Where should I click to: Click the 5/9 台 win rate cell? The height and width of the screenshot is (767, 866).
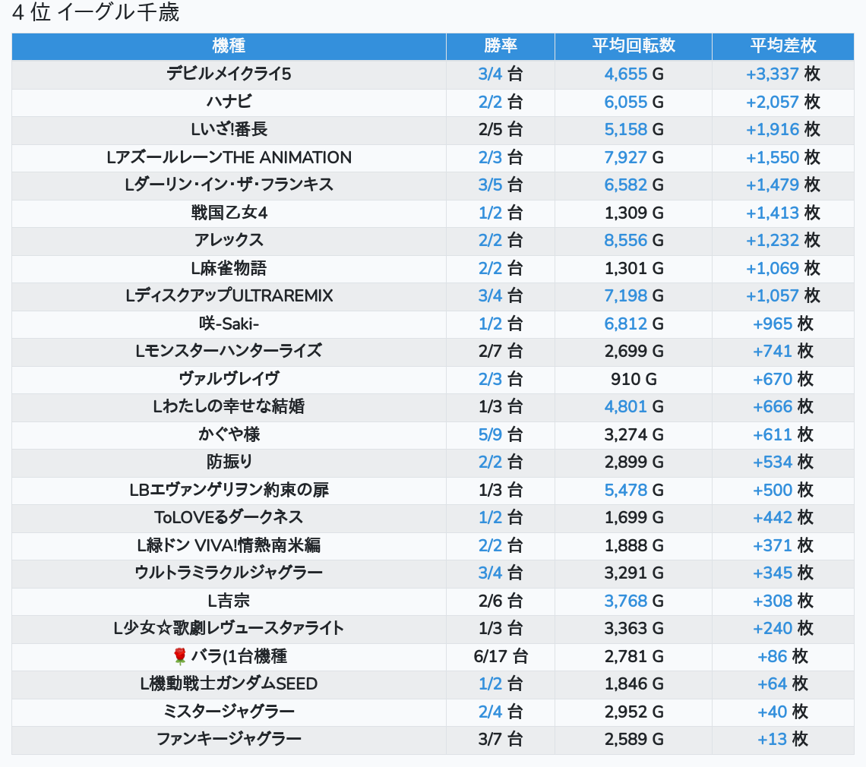501,434
